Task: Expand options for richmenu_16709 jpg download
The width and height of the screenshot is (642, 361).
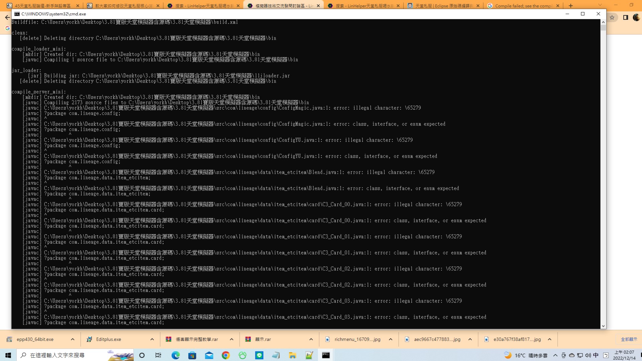Action: [391, 339]
